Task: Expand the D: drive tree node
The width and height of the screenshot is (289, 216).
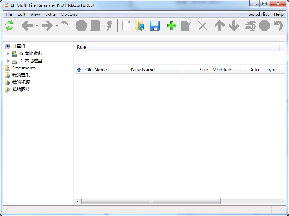Action: click(8, 61)
